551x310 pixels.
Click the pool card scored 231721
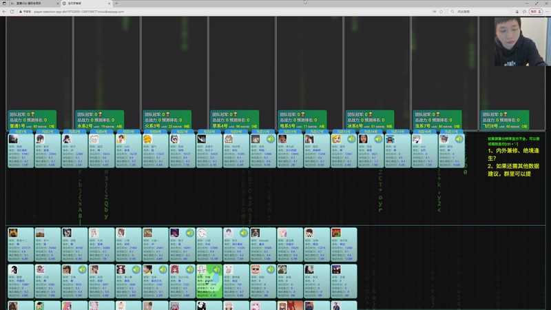21,245
